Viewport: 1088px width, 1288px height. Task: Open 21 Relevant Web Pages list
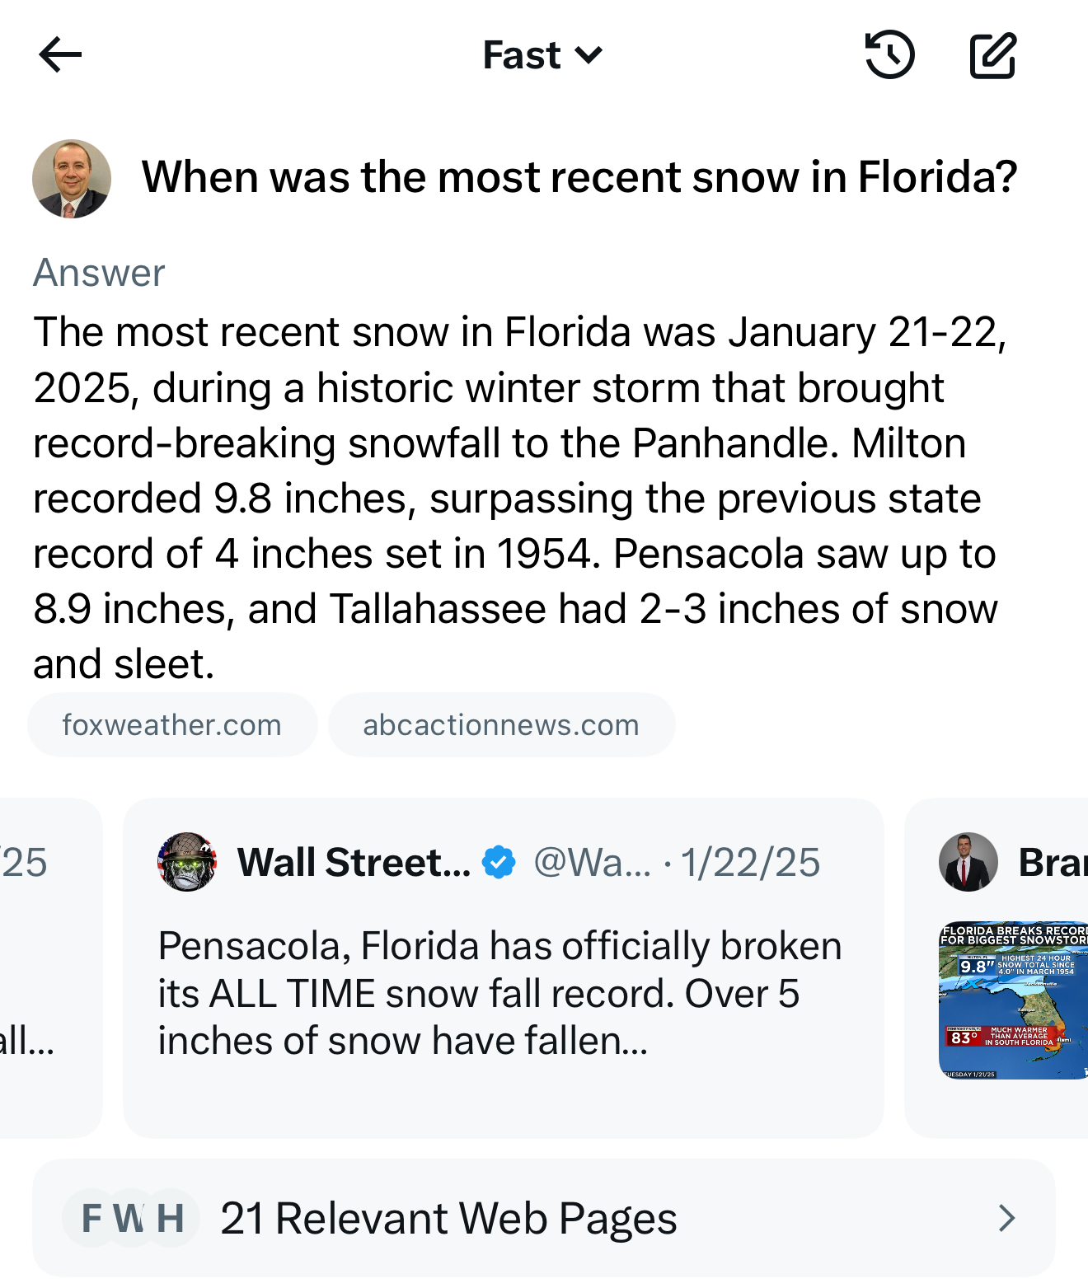coord(448,1218)
